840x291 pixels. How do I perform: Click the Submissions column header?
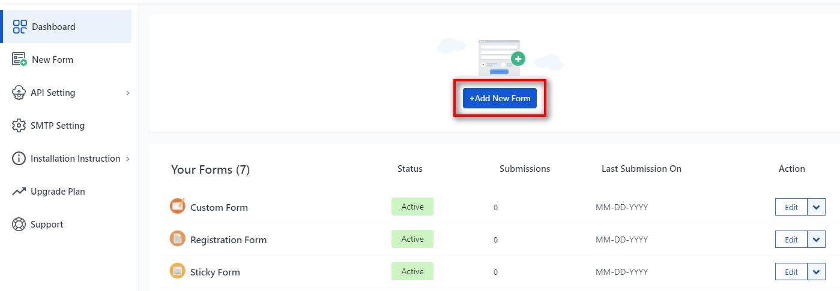tap(525, 169)
